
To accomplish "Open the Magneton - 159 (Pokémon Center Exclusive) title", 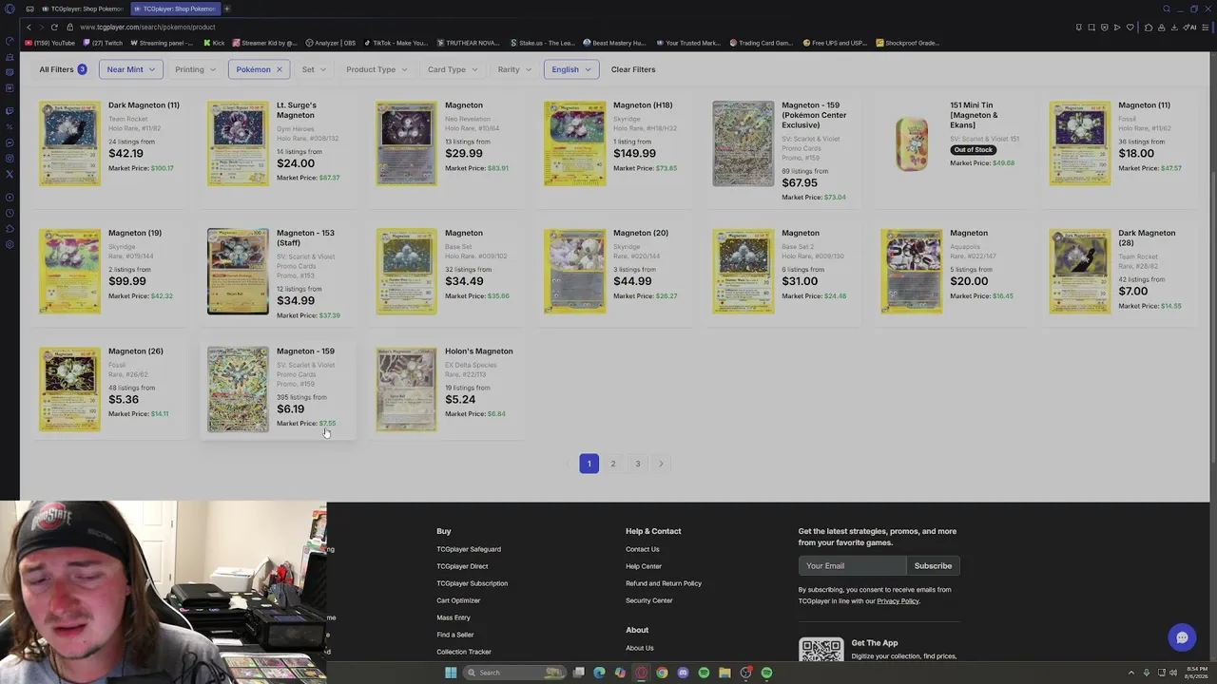I will [x=814, y=115].
